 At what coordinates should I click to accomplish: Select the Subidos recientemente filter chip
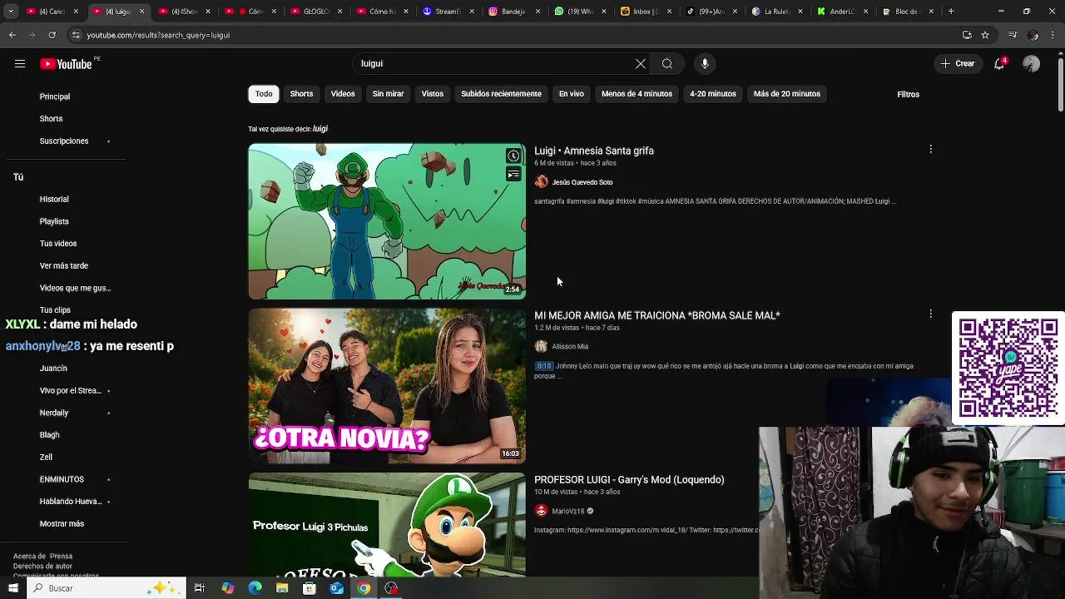(x=501, y=94)
